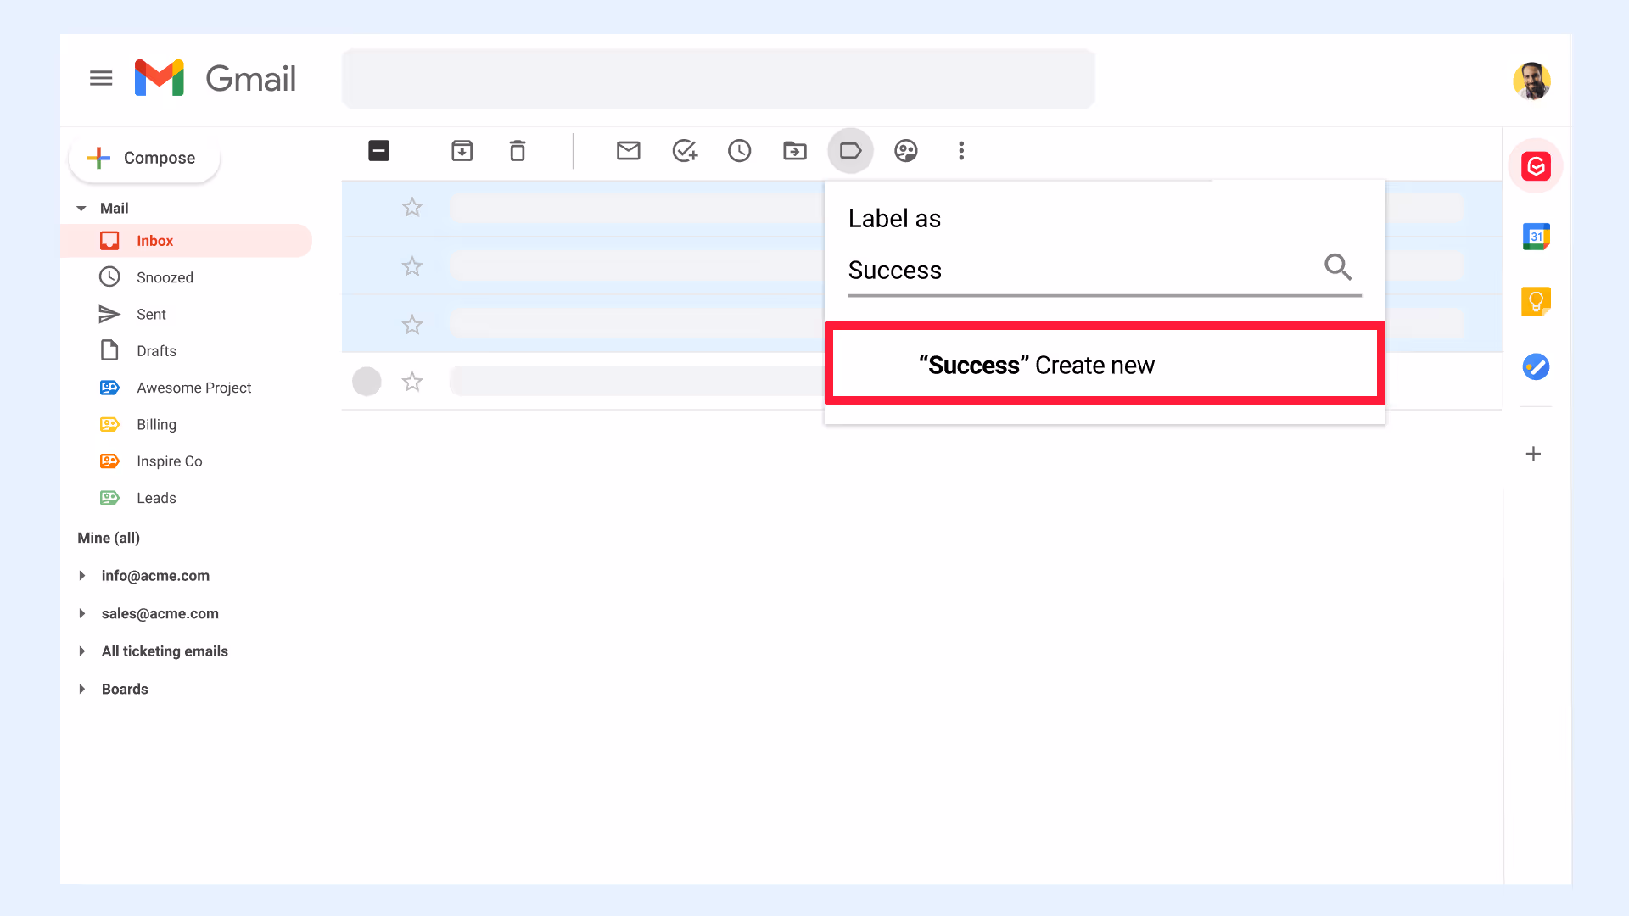Image resolution: width=1629 pixels, height=916 pixels.
Task: Open Google Calendar side panel icon
Action: 1536,237
